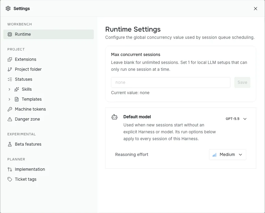Click the Machine tokens key icon
The image size is (265, 213).
(x=10, y=109)
